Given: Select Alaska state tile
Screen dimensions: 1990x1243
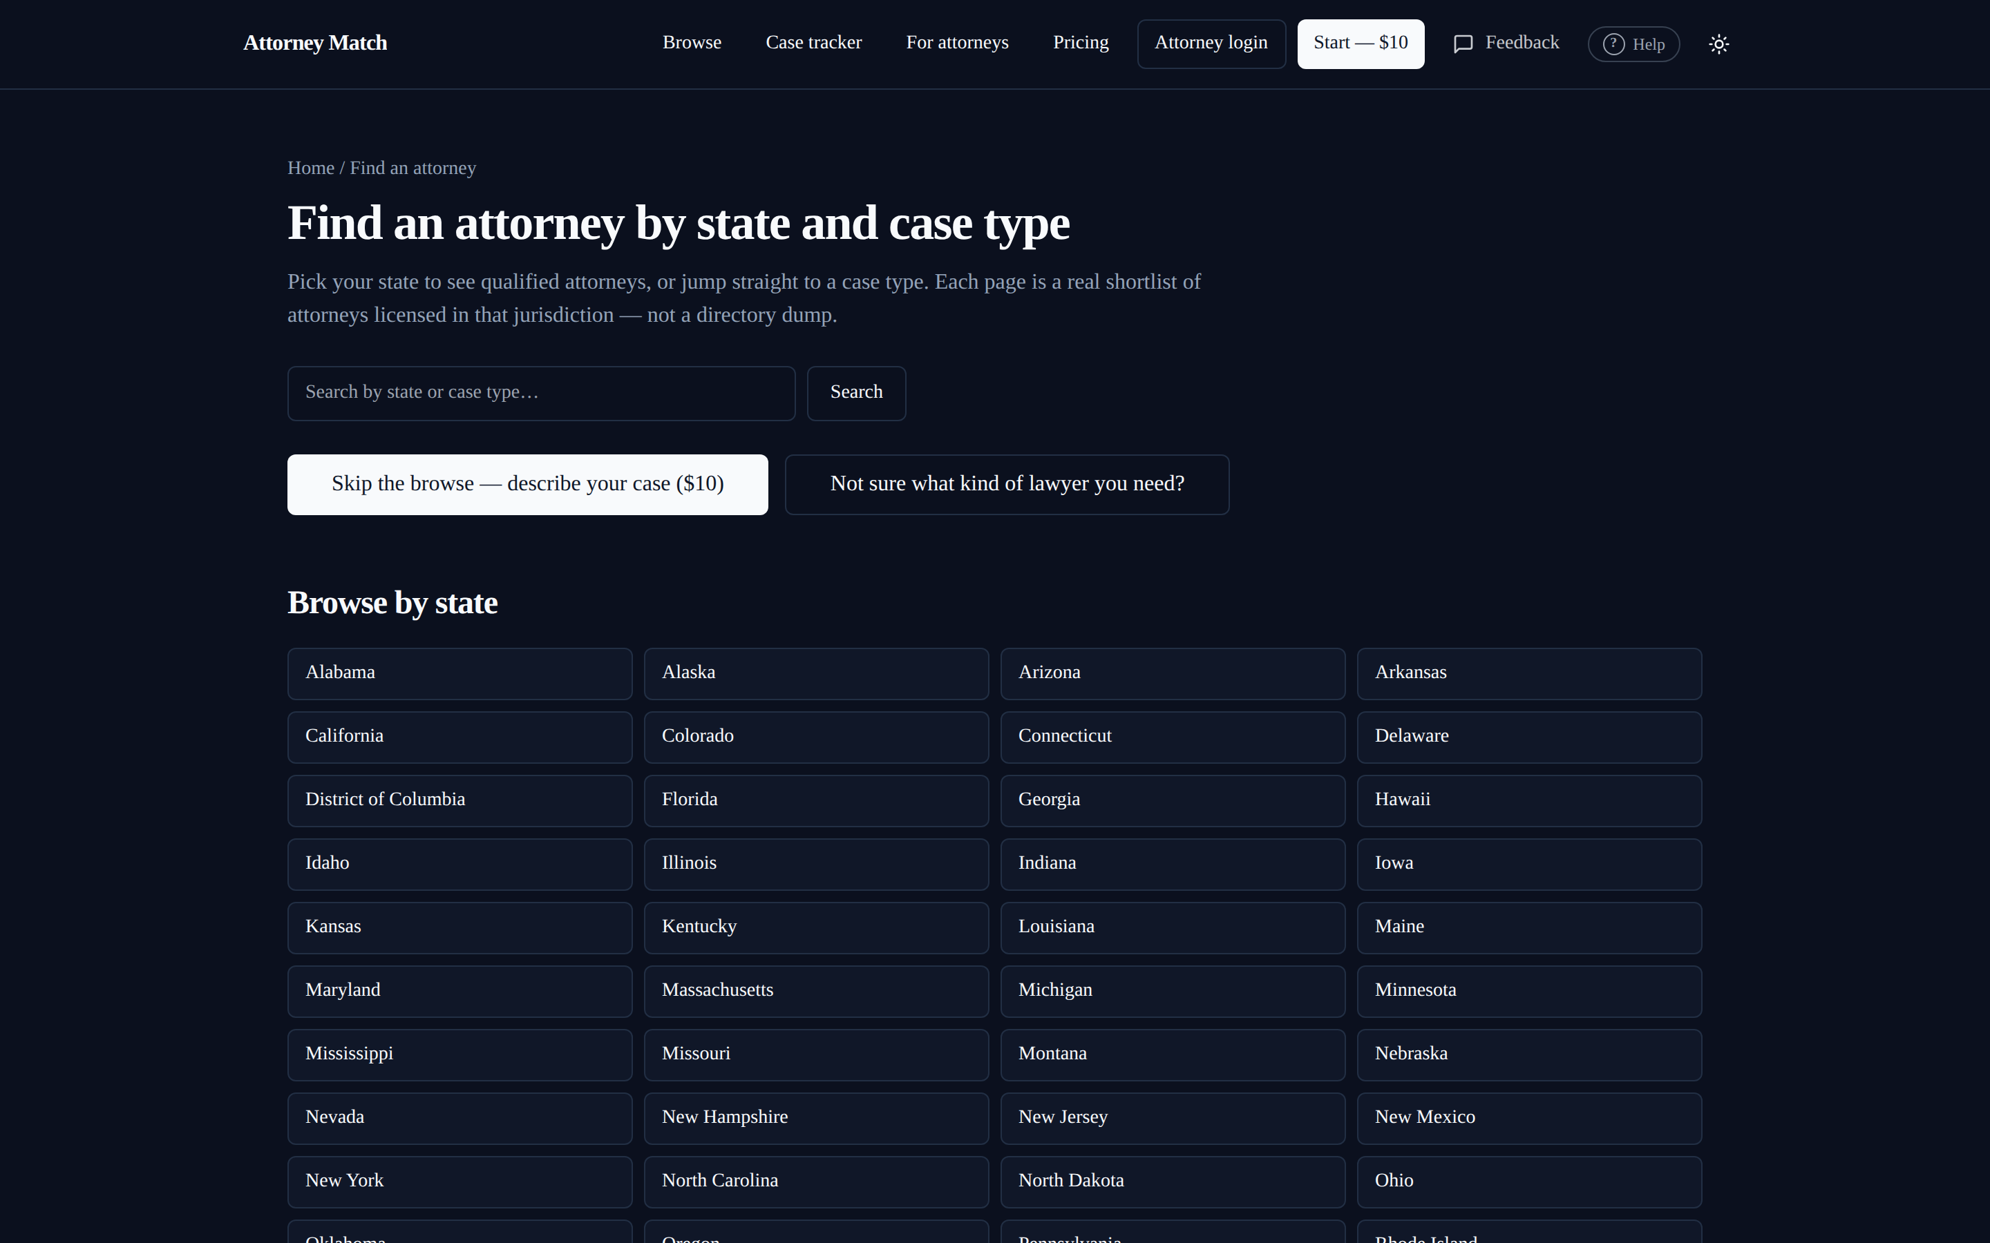Looking at the screenshot, I should pyautogui.click(x=816, y=673).
